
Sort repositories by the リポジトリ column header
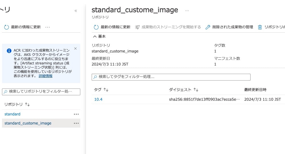point(17,104)
